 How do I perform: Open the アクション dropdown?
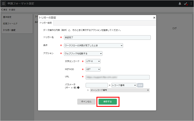click(83, 53)
